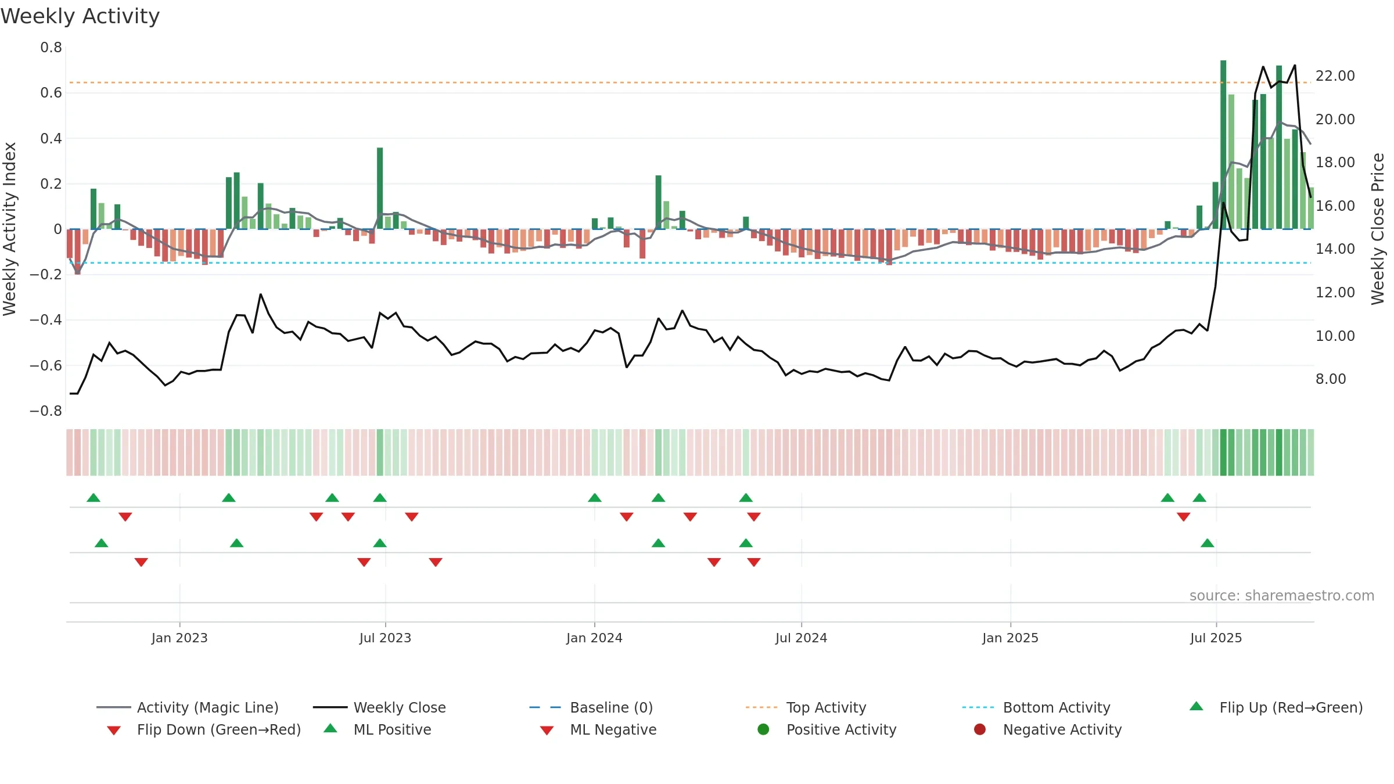Screen dimensions: 1394x784
Task: Click the gray line sample beside Activity (Magic Line)
Action: click(114, 707)
